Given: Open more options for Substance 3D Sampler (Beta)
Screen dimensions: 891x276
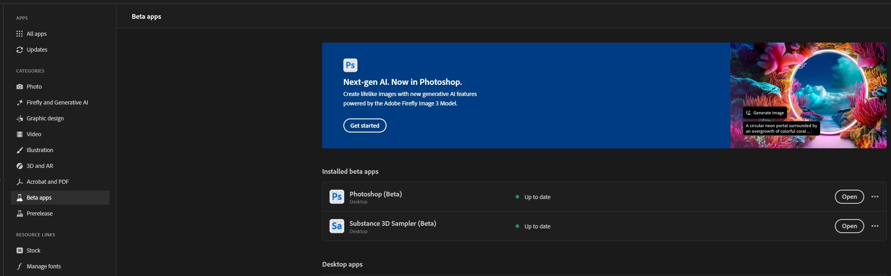Looking at the screenshot, I should point(875,226).
